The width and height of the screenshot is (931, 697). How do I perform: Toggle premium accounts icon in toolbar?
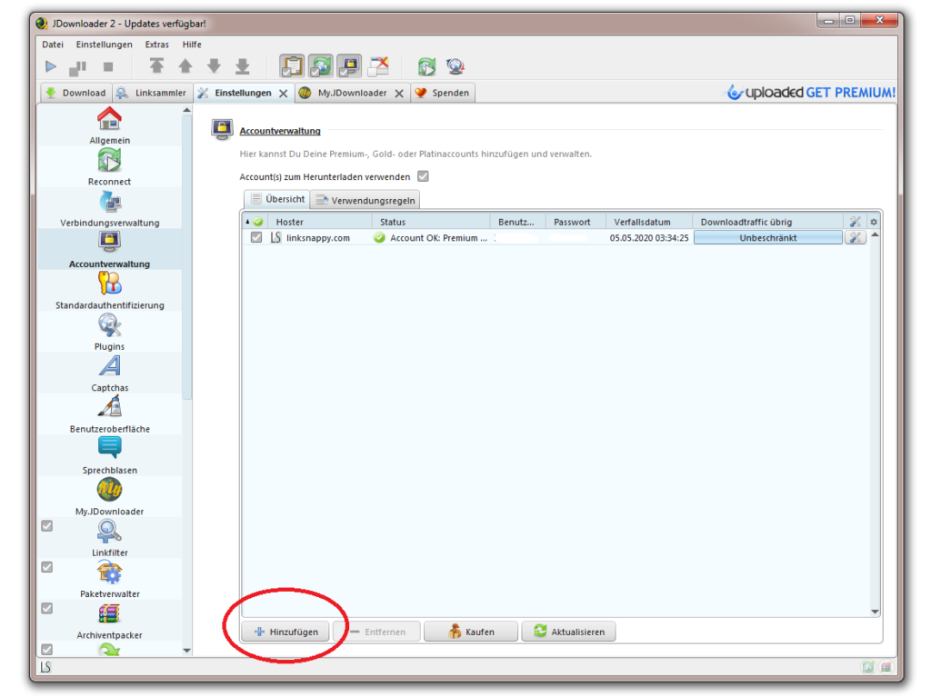tap(350, 66)
